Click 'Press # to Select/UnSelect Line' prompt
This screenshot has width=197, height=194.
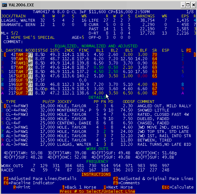click(x=97, y=191)
